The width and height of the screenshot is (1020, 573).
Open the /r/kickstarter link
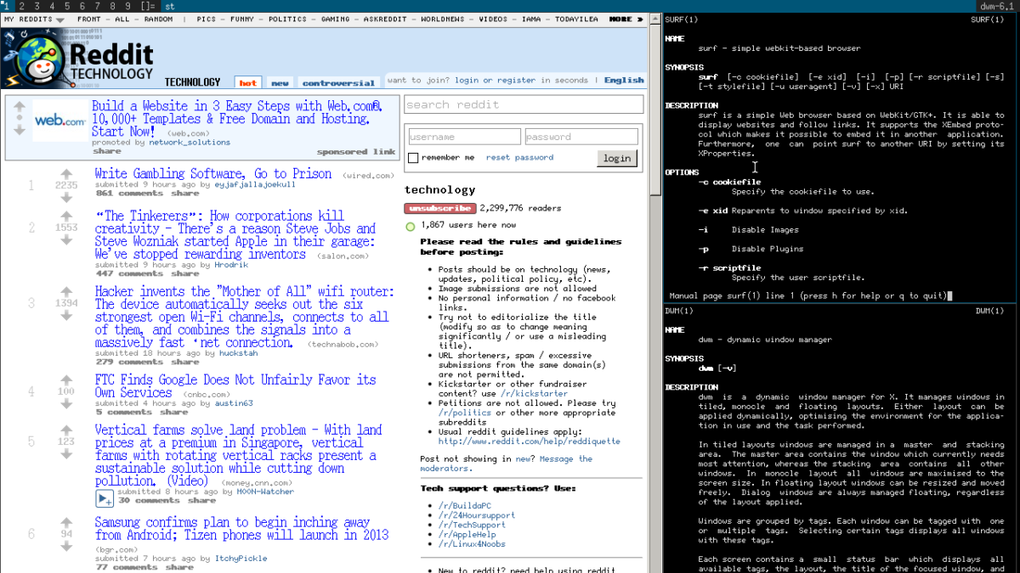pos(535,394)
